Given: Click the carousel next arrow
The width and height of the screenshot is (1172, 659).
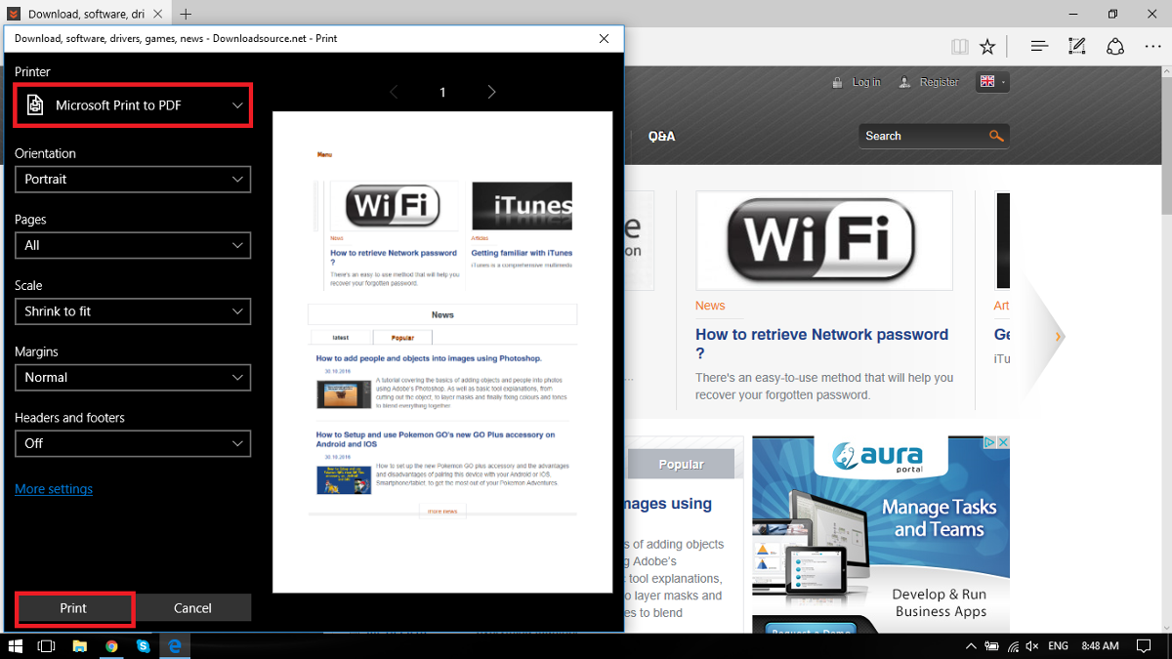Looking at the screenshot, I should 1059,336.
